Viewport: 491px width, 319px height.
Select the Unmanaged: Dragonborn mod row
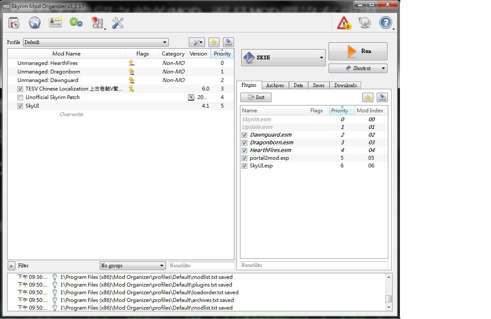pyautogui.click(x=121, y=72)
